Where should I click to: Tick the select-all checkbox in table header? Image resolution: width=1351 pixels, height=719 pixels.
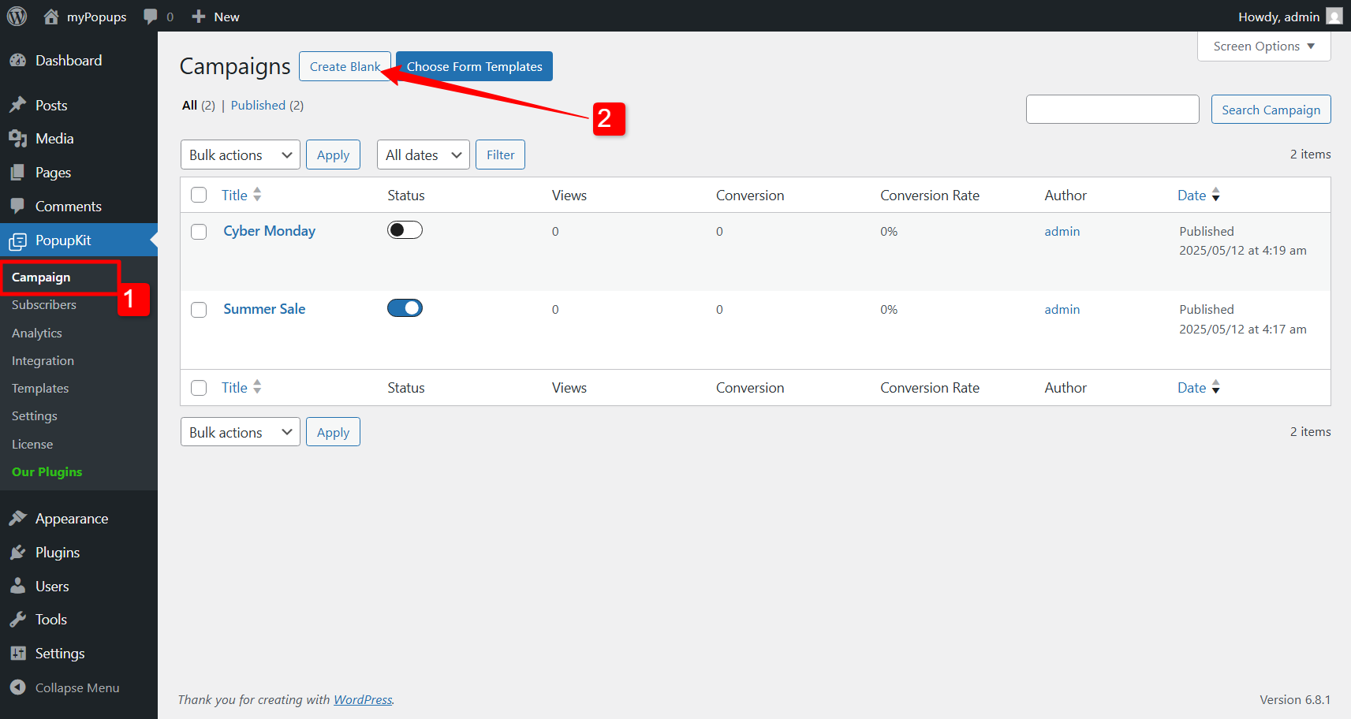click(199, 195)
